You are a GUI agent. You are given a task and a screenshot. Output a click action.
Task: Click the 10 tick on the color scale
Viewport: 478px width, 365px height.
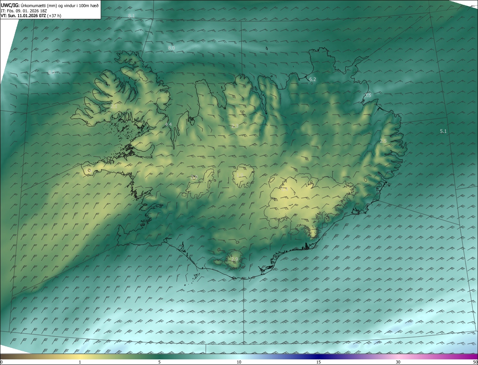pyautogui.click(x=239, y=362)
